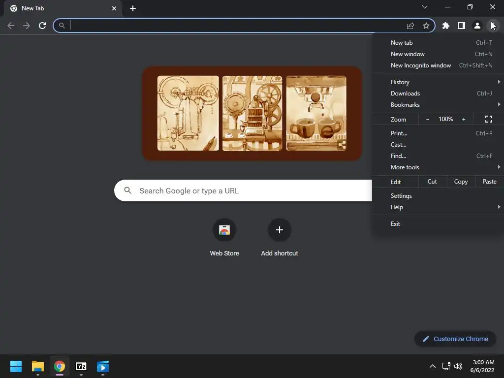504x378 pixels.
Task: Open New Incognito window
Action: pyautogui.click(x=438, y=65)
